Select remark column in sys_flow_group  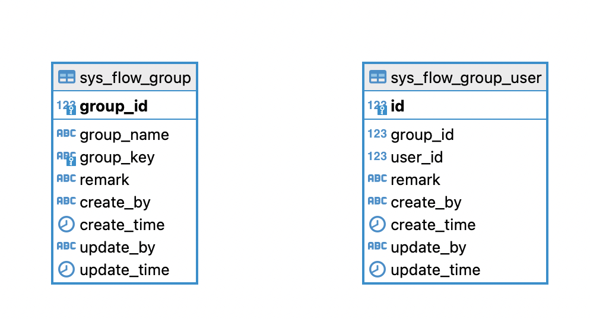[104, 180]
